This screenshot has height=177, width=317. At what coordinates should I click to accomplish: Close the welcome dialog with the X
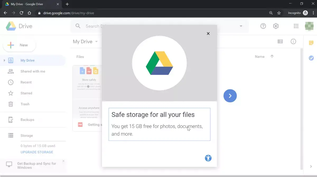(208, 34)
